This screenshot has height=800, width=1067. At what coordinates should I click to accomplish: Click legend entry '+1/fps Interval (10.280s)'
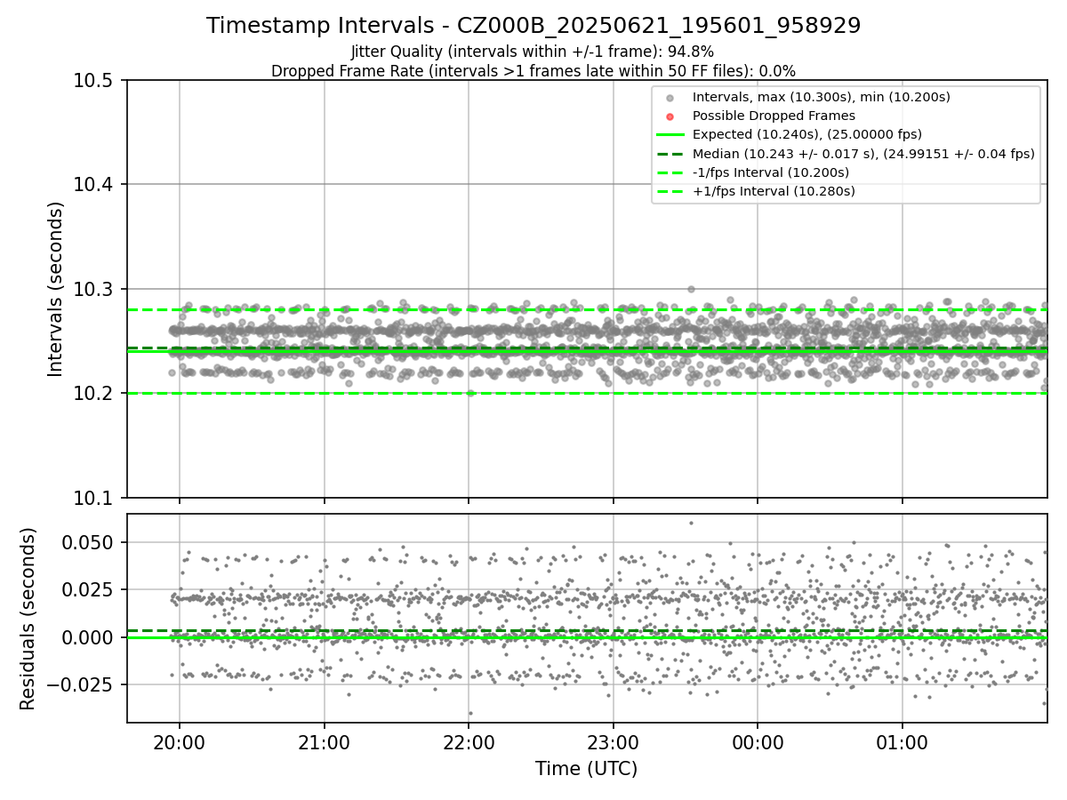click(x=774, y=191)
